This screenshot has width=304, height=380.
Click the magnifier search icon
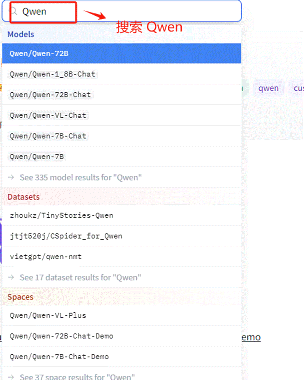14,11
